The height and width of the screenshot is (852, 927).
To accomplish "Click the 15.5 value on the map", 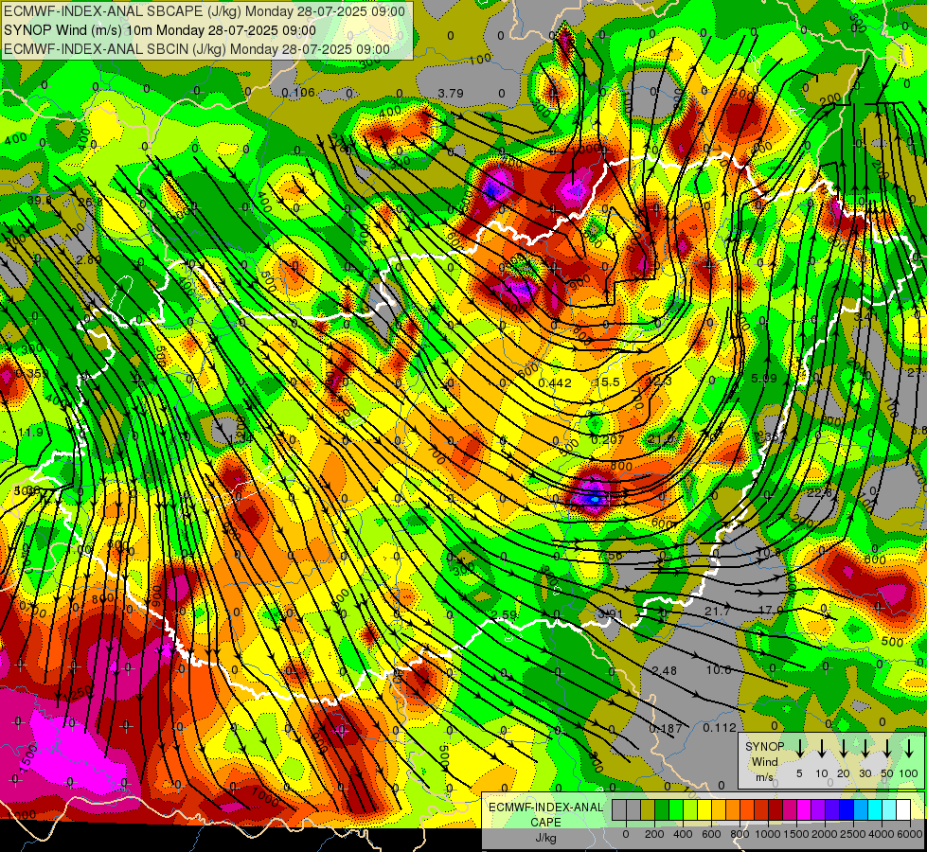I will pyautogui.click(x=607, y=382).
